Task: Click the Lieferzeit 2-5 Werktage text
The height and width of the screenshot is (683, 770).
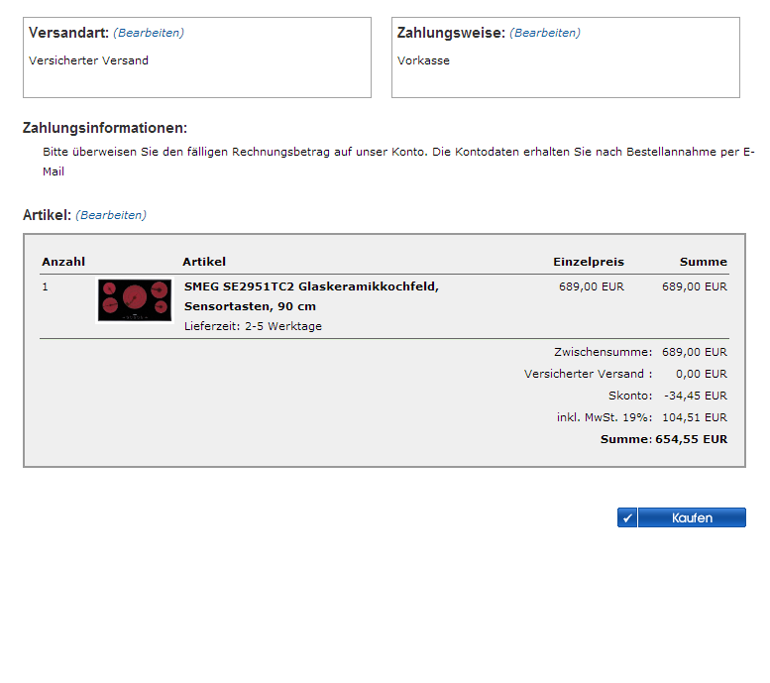Action: coord(253,326)
